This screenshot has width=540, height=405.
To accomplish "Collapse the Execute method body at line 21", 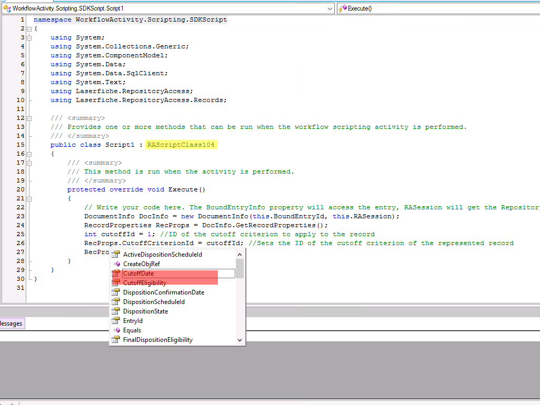I will click(29, 198).
